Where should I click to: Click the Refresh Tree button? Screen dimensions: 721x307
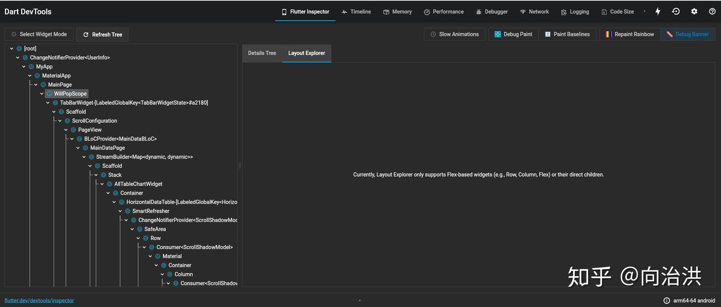(103, 34)
